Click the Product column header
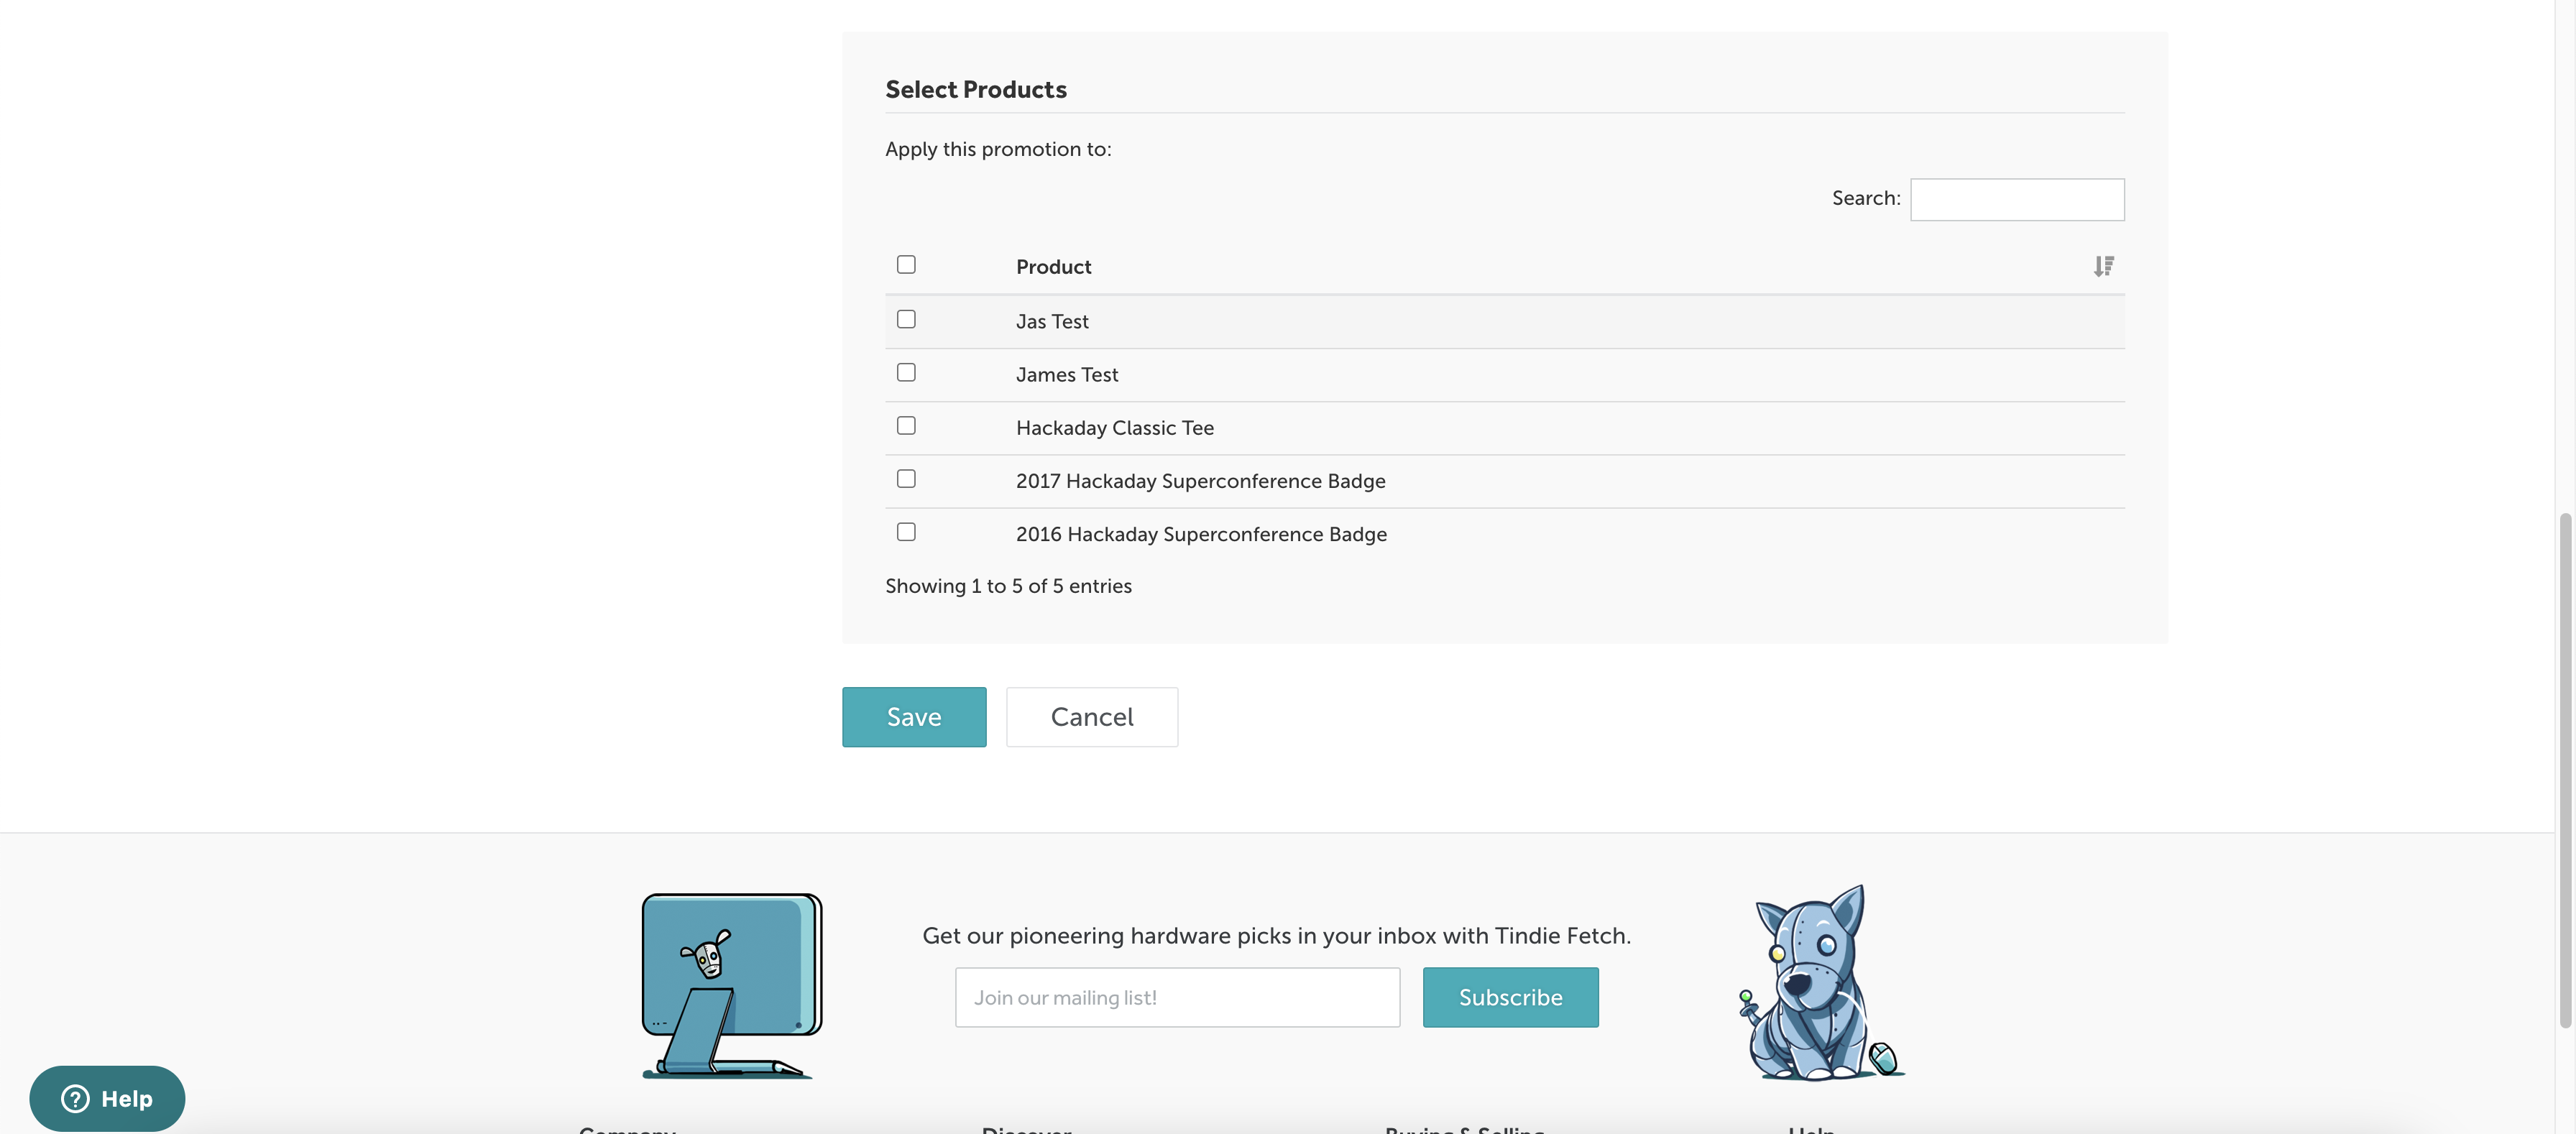This screenshot has height=1134, width=2576. 1053,267
